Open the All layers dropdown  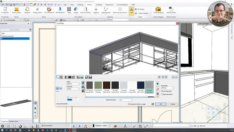click(x=118, y=20)
